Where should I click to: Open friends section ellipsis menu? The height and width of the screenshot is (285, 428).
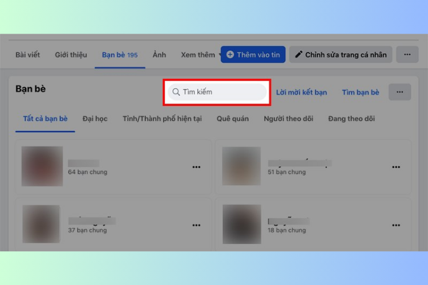[x=400, y=92]
